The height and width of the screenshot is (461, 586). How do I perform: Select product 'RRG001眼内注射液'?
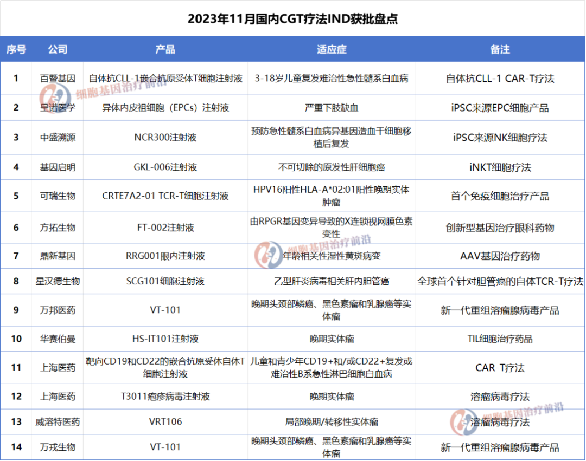(165, 256)
